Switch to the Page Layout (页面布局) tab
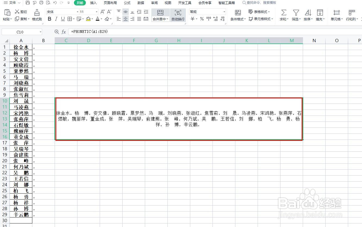This screenshot has width=362, height=227. point(110,3)
